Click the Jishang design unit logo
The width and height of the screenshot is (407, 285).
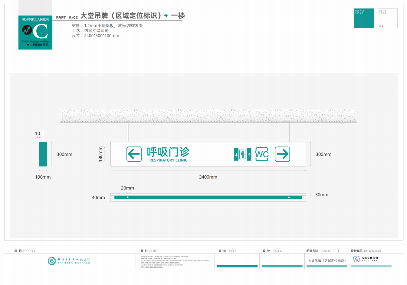366,259
